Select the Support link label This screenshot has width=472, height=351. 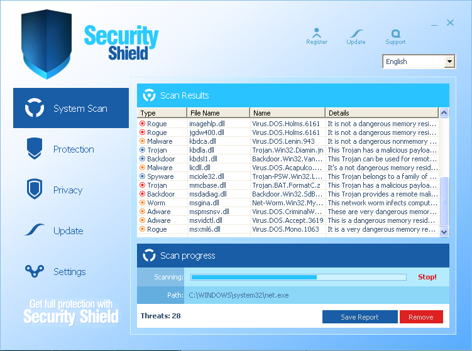coord(395,42)
